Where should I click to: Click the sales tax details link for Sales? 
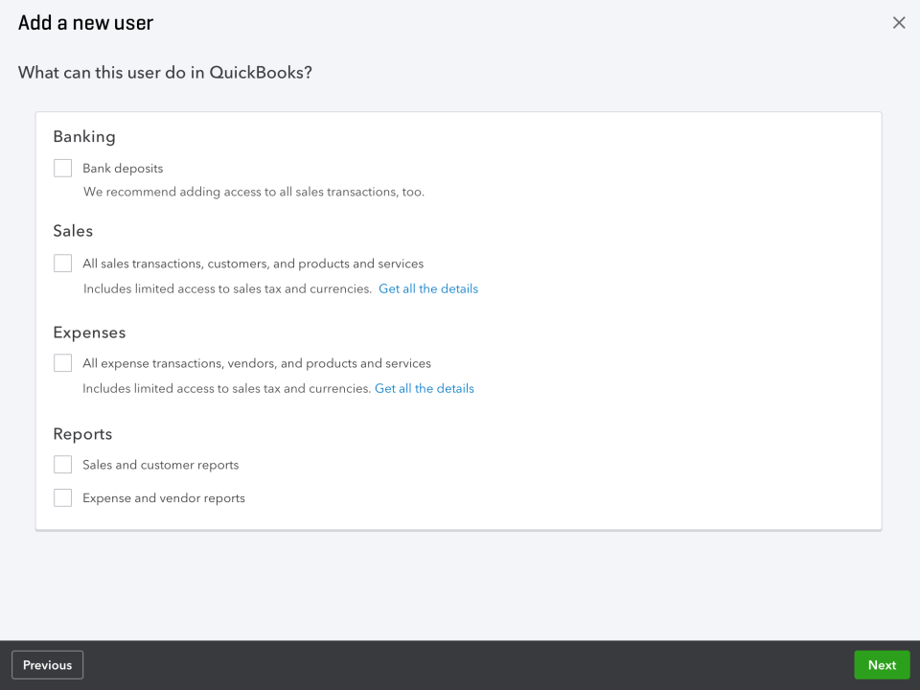[x=428, y=288]
